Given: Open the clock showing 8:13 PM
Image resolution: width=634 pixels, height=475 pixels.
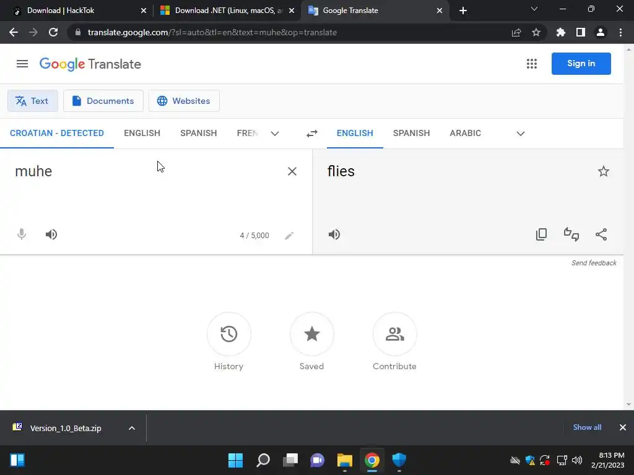Looking at the screenshot, I should click(x=608, y=460).
